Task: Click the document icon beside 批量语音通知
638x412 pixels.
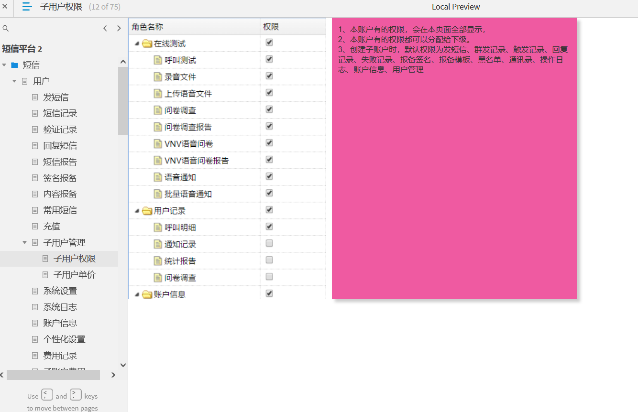Action: [x=158, y=194]
